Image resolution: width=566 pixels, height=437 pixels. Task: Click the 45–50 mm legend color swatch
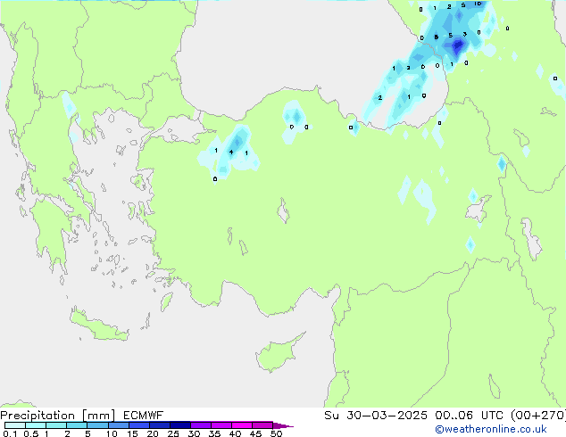[262, 425]
